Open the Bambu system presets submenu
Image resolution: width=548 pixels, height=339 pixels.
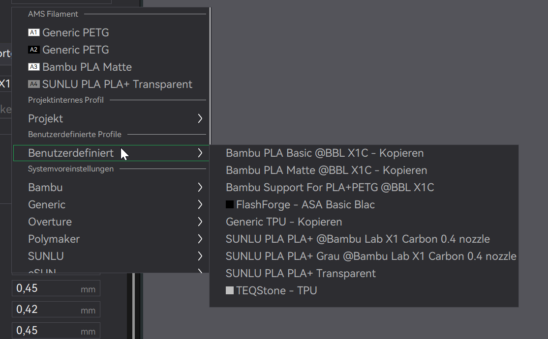[x=111, y=187]
